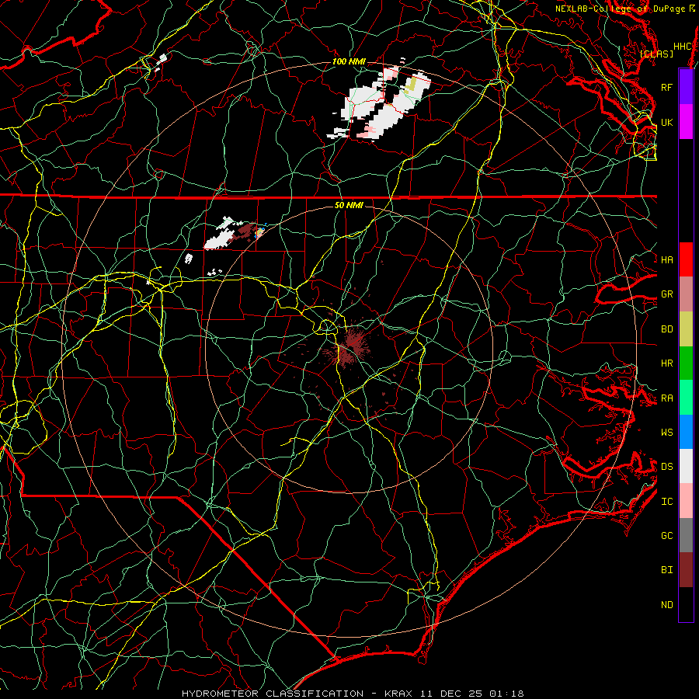Viewport: 699px width, 699px height.
Task: Click the "[CLAS]" units label
Action: (x=656, y=54)
